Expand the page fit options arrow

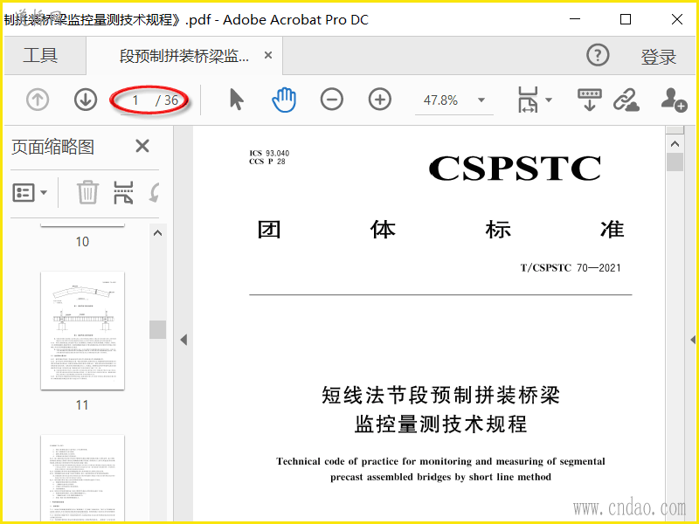(549, 100)
